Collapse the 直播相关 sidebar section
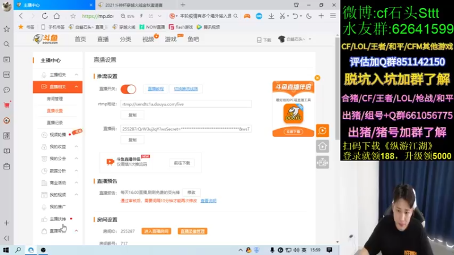 [x=76, y=87]
